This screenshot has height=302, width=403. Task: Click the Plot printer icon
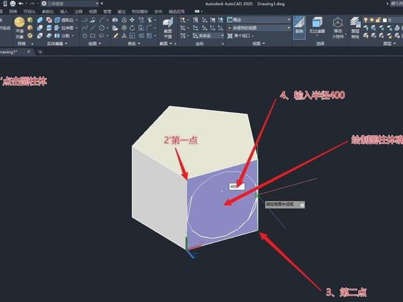tap(12, 4)
